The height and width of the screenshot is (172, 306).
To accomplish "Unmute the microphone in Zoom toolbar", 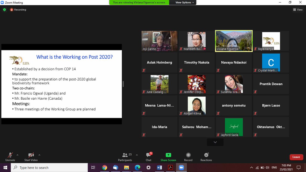I will point(10,157).
